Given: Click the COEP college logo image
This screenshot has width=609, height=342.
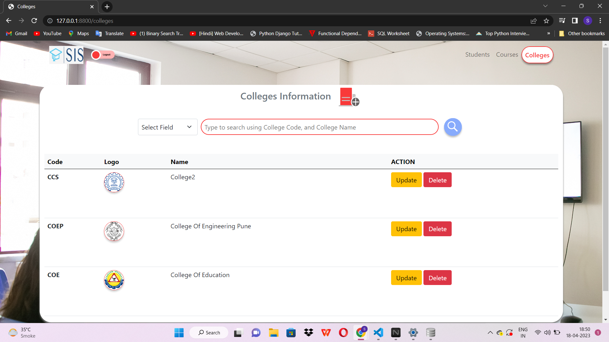Looking at the screenshot, I should [114, 231].
